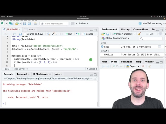Switch to the Connections tab
Screen dimensions: 166x124
pos(141,29)
